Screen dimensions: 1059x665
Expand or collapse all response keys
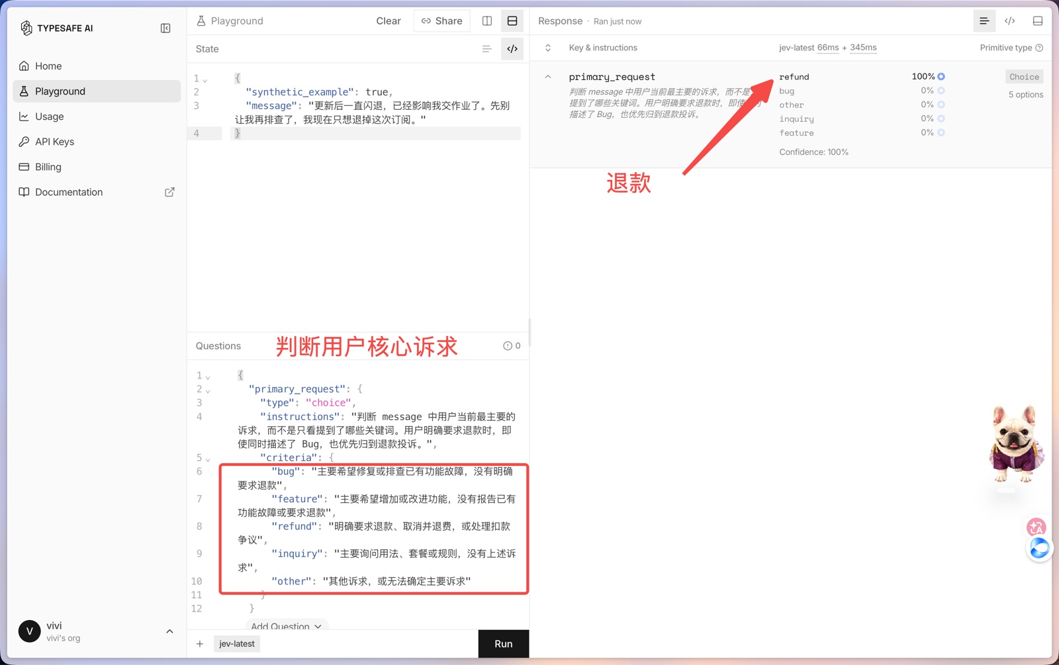(548, 48)
